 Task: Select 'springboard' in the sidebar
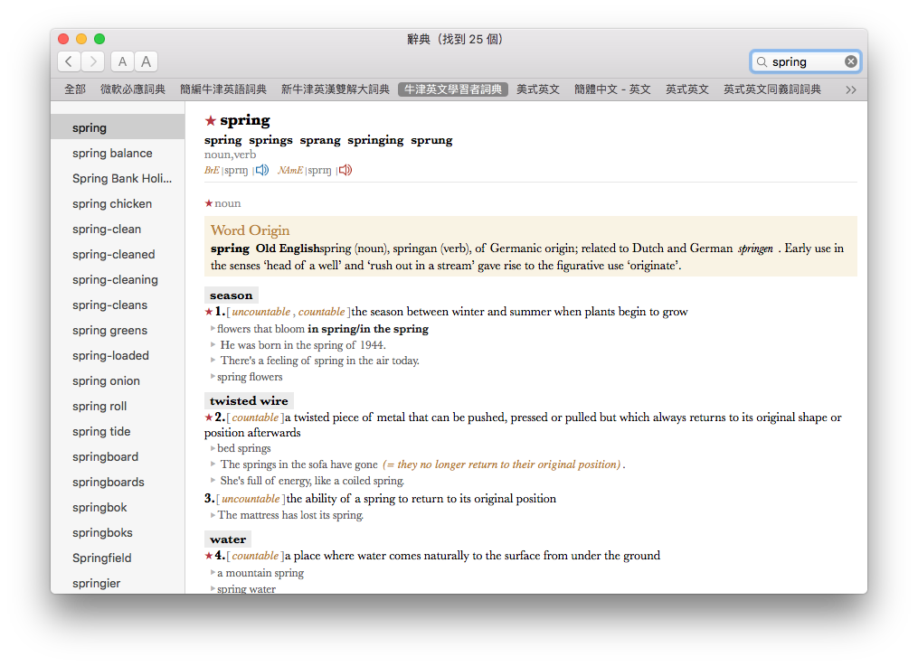point(118,456)
